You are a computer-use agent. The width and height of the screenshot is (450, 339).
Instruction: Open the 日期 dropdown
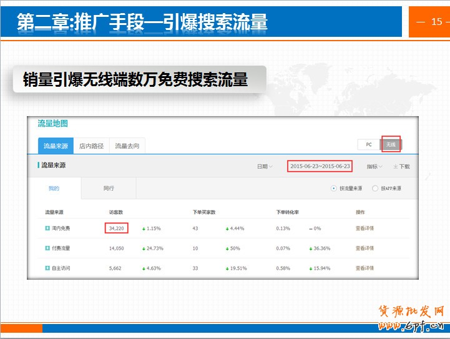click(x=265, y=167)
